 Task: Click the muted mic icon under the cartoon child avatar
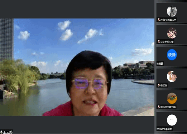coord(159,85)
